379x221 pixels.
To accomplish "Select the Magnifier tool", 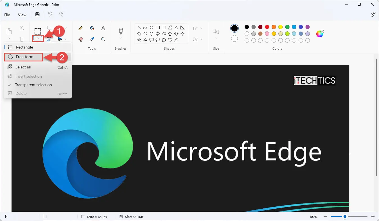I will 103,39.
